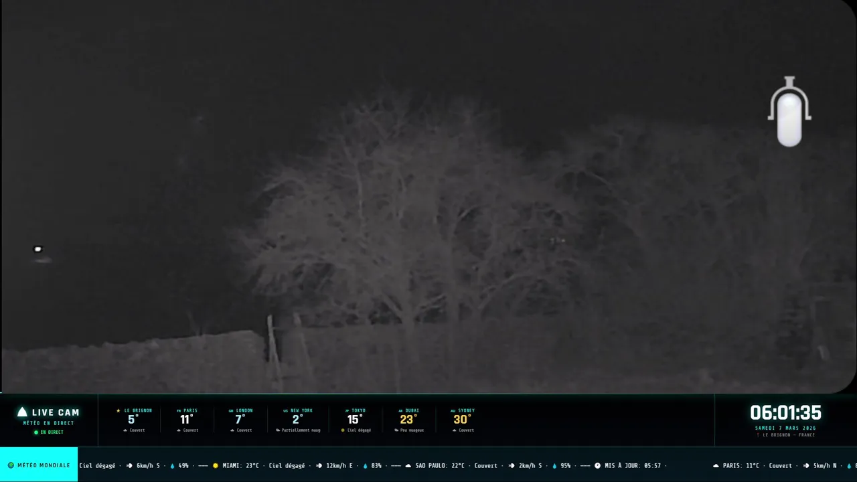This screenshot has height=482, width=857.
Task: Click the MÉTÉO EN DIRECT subtitle
Action: tap(49, 423)
